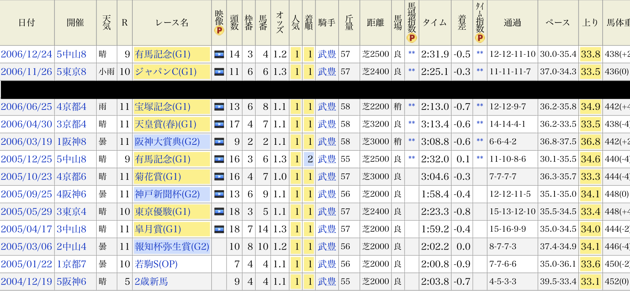The image size is (630, 294).
Task: Select finish position 2 in 2005 有馬記念 row
Action: (x=310, y=159)
